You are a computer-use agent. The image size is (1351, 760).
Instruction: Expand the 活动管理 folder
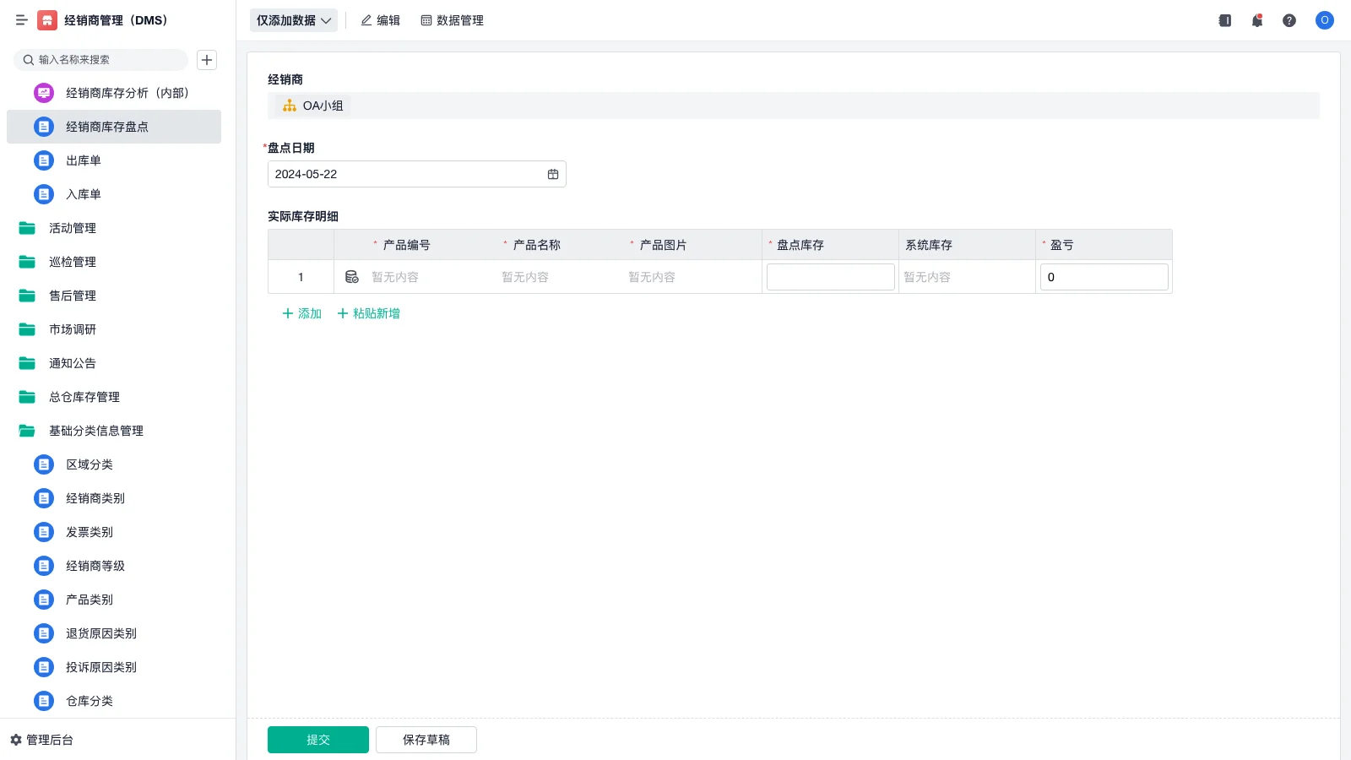tap(72, 228)
